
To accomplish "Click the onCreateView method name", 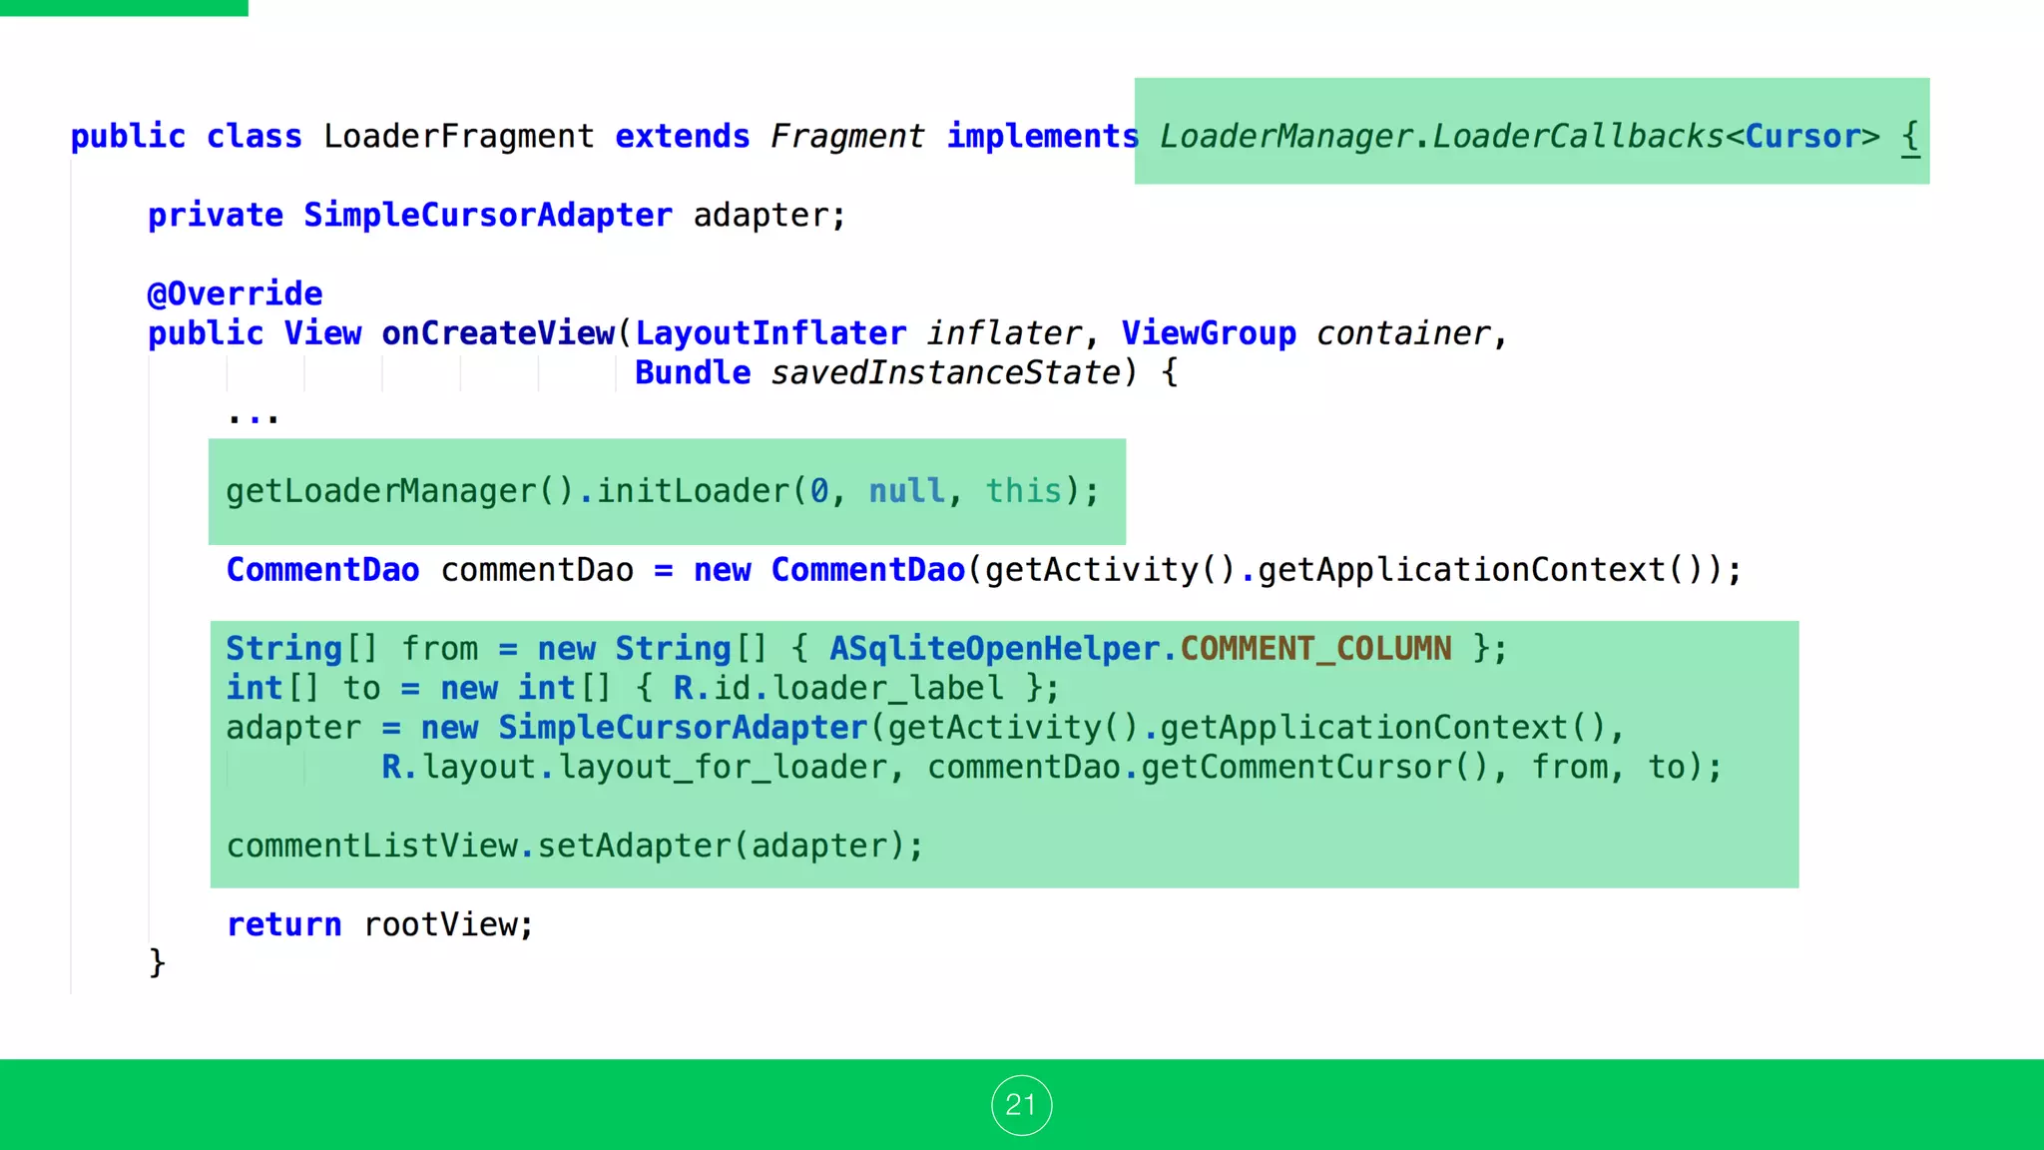I will (498, 333).
